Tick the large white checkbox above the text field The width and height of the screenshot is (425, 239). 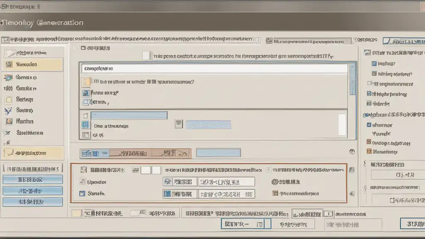point(146,55)
